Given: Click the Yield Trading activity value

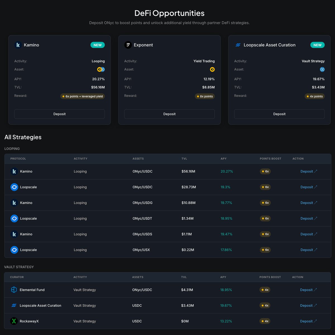Looking at the screenshot, I should [204, 61].
